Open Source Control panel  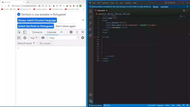pyautogui.click(x=91, y=23)
